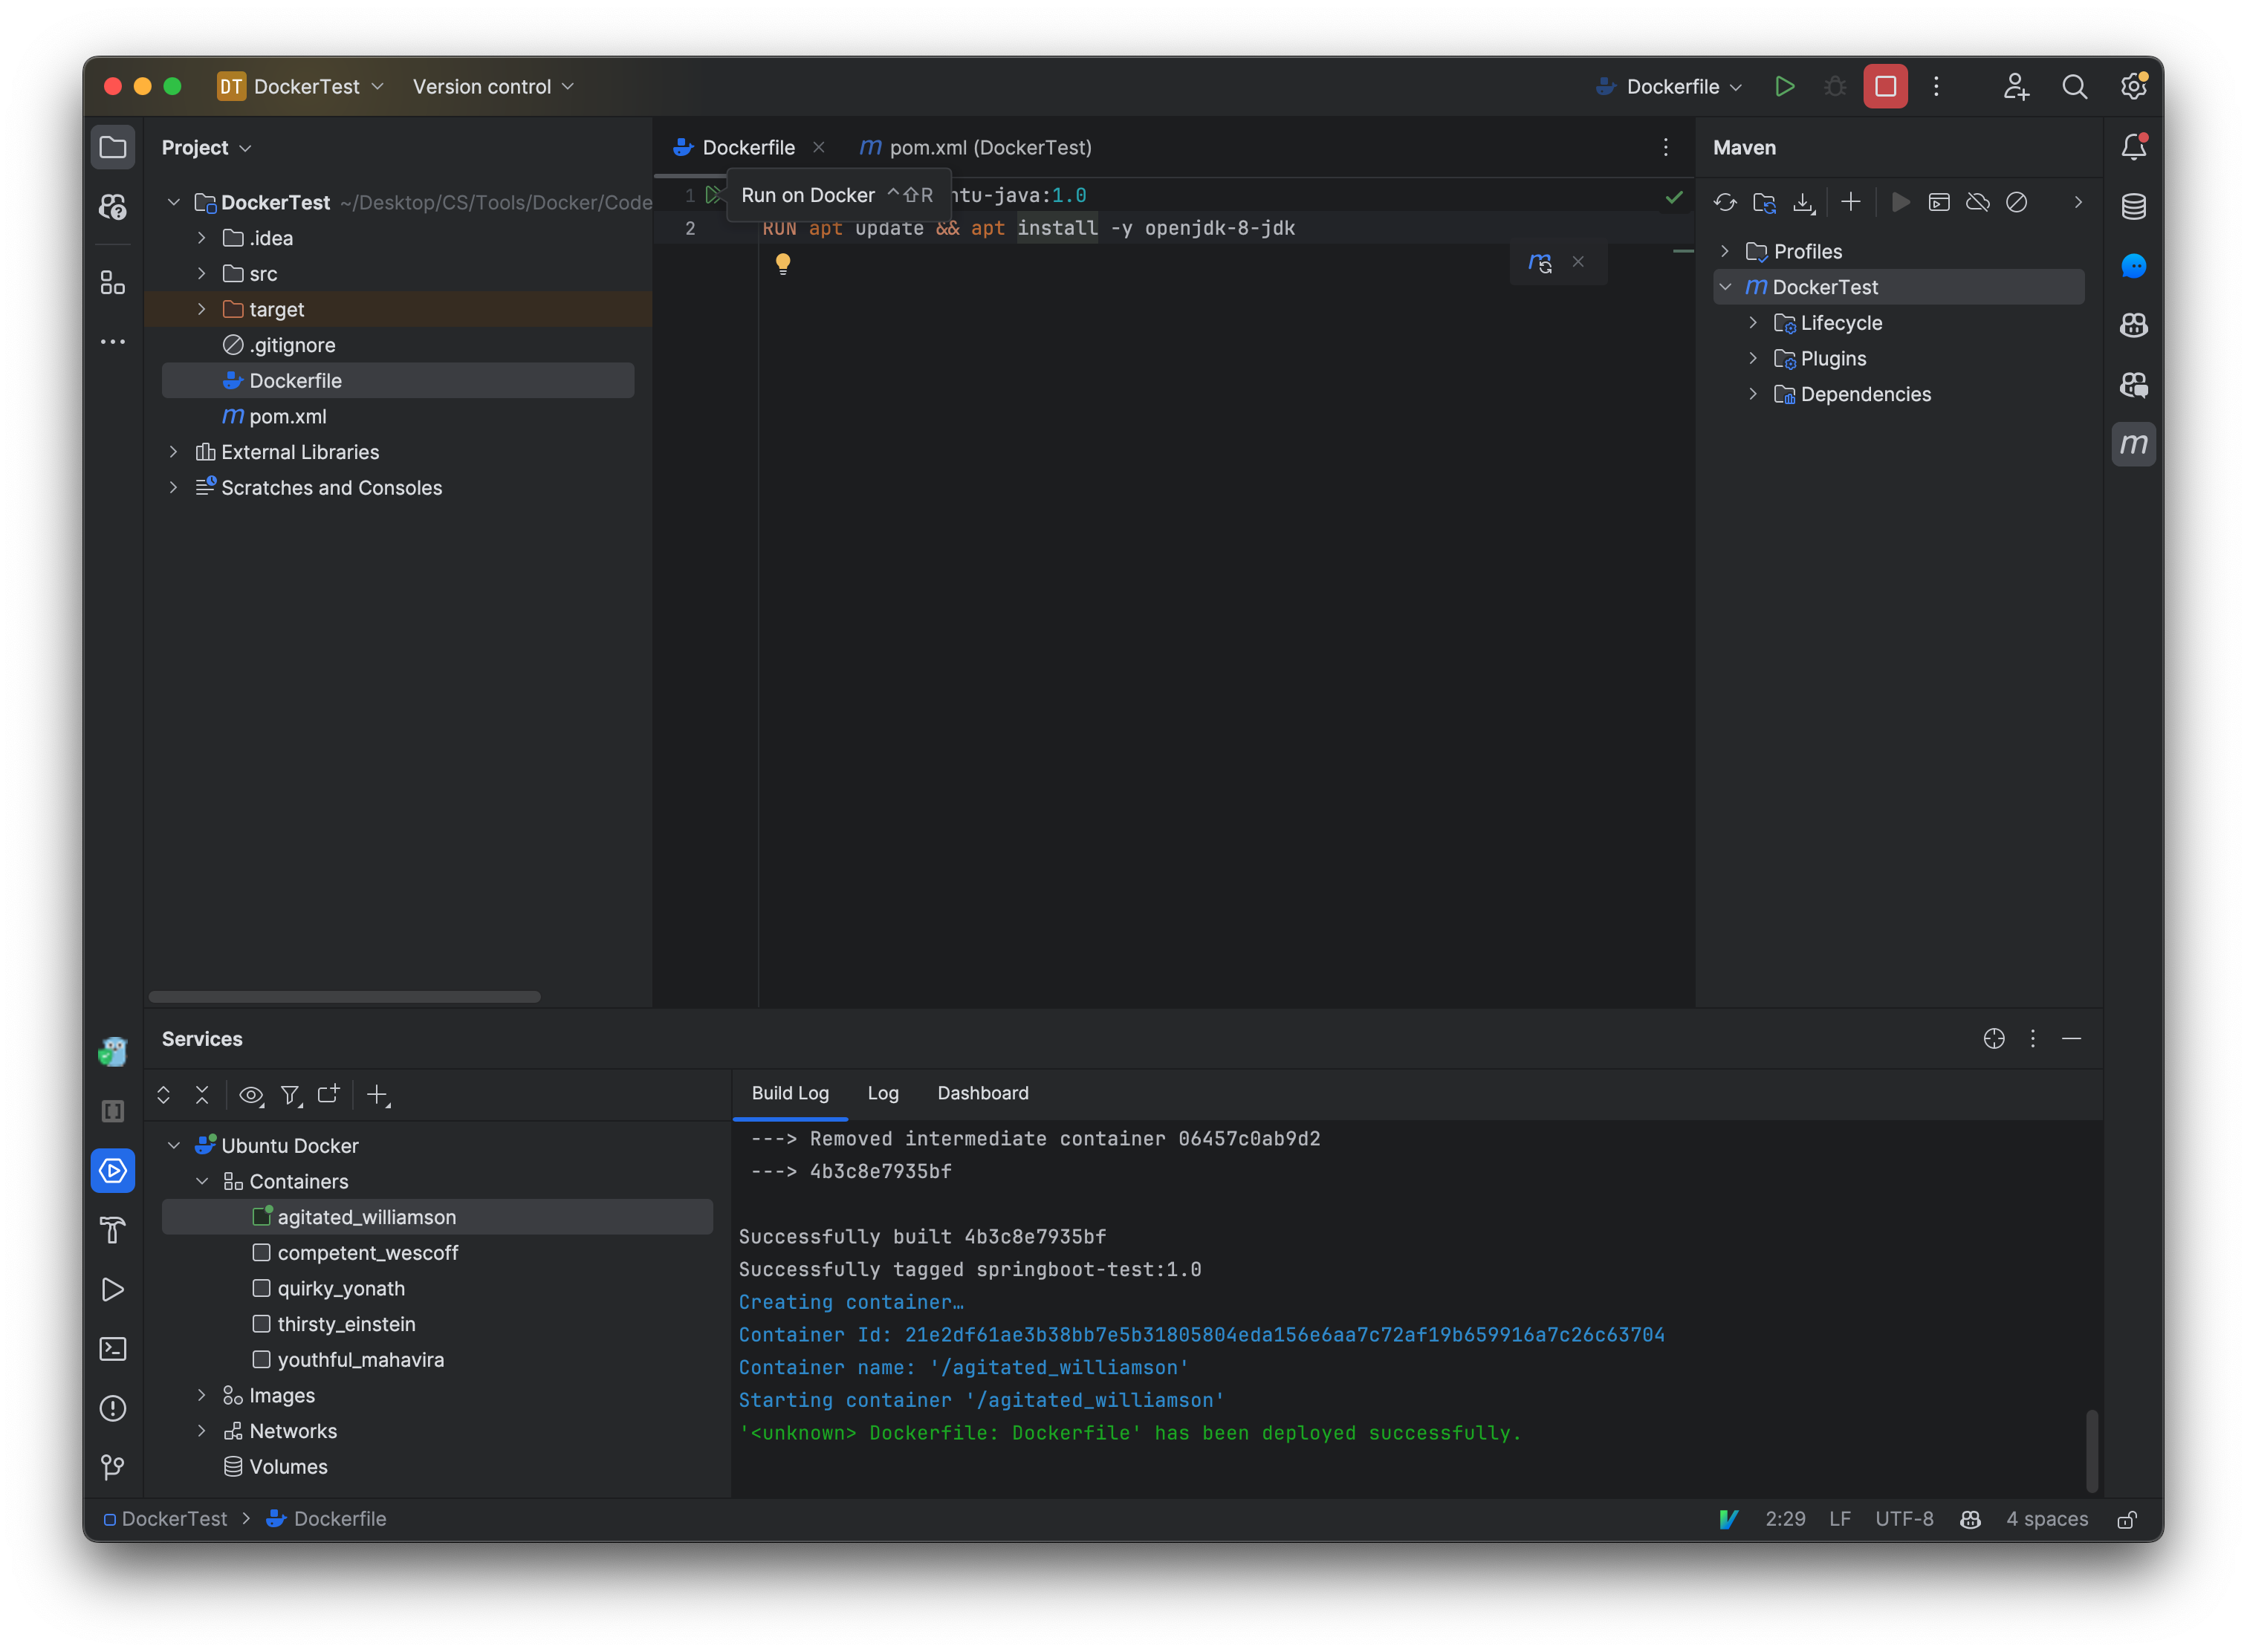This screenshot has width=2247, height=1652.
Task: Open the Problems tool window icon
Action: coord(113,1408)
